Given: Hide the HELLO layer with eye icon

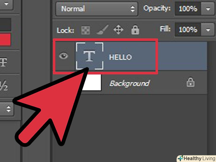Looking at the screenshot, I should [x=63, y=56].
